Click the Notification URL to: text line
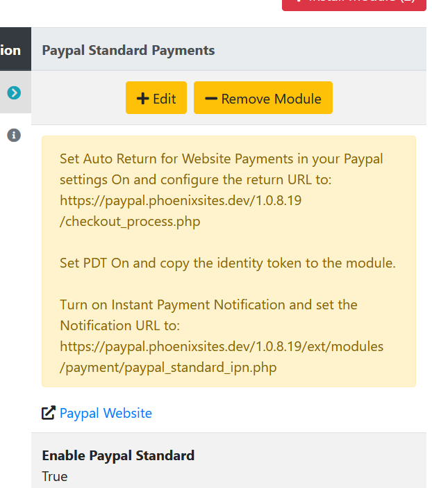Image resolution: width=432 pixels, height=488 pixels. coord(119,325)
